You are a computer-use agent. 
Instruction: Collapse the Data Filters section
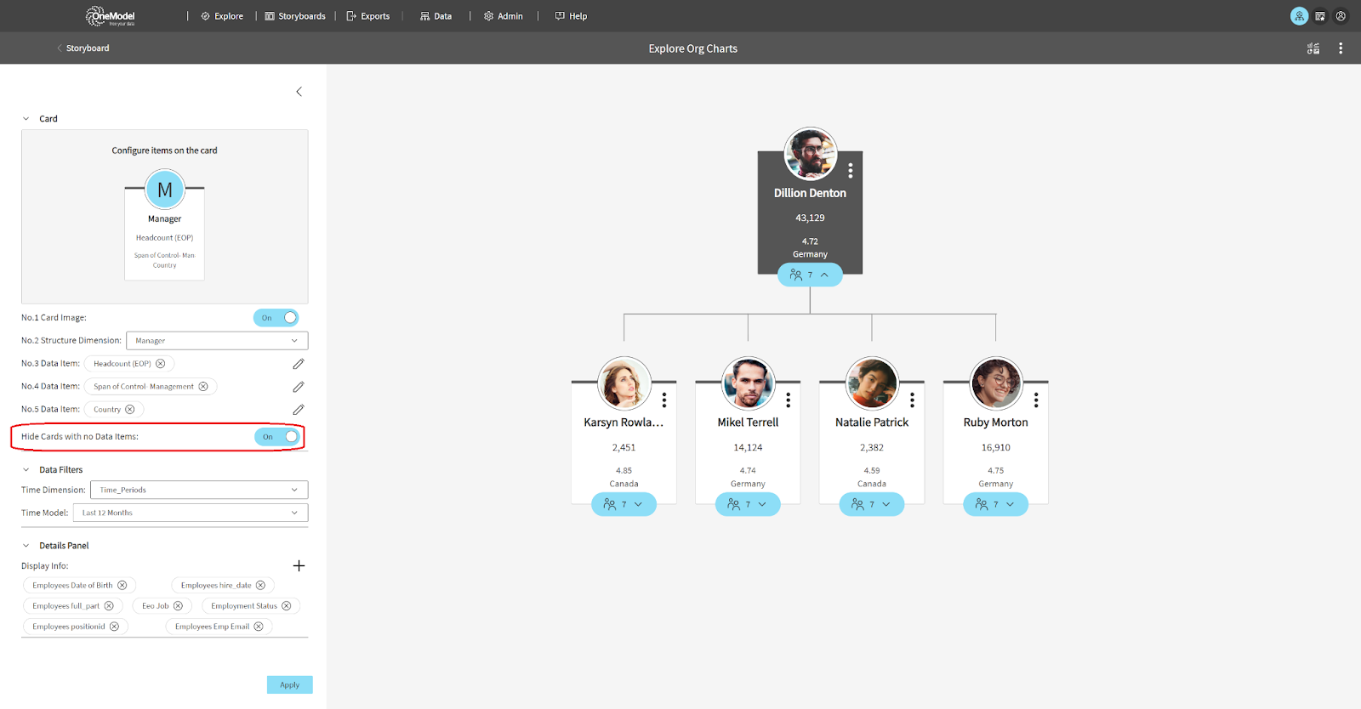tap(26, 470)
